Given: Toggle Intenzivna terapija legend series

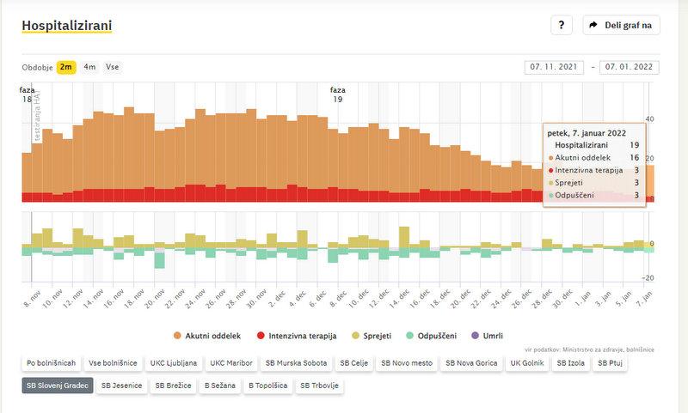Looking at the screenshot, I should (x=299, y=335).
